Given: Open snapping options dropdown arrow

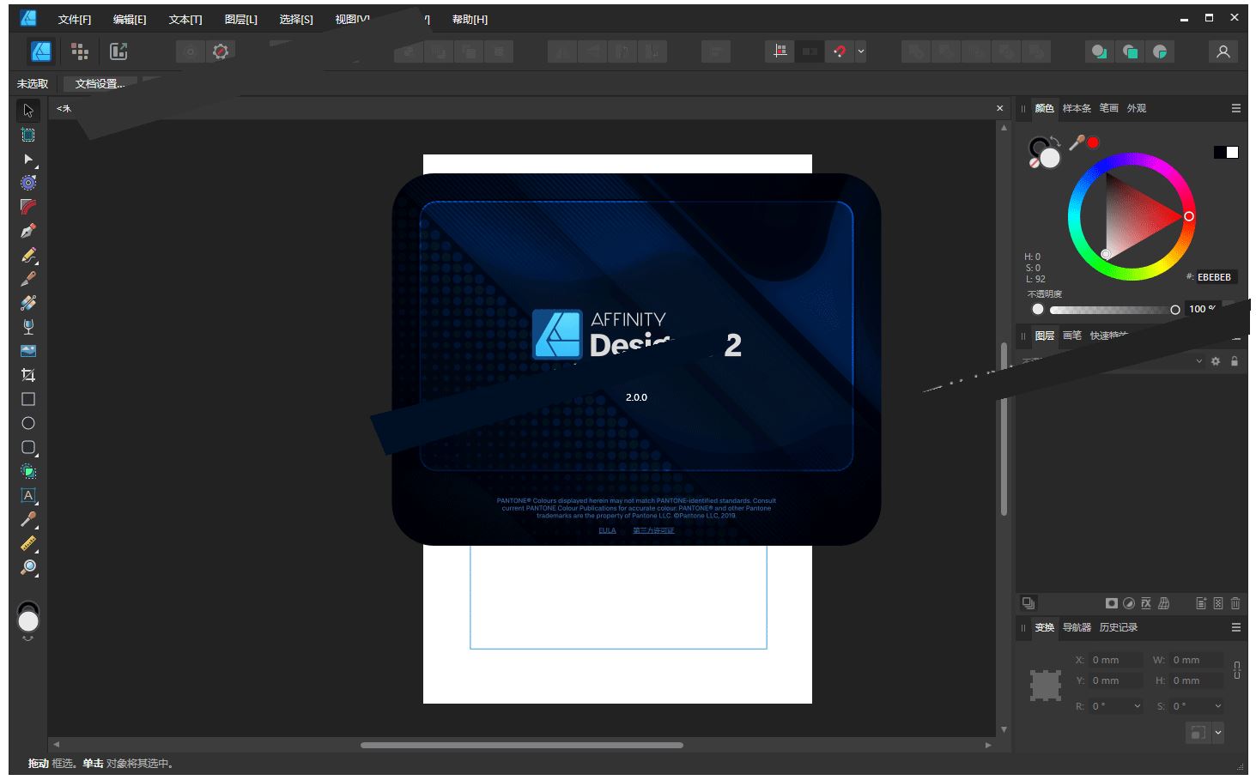Looking at the screenshot, I should [861, 51].
